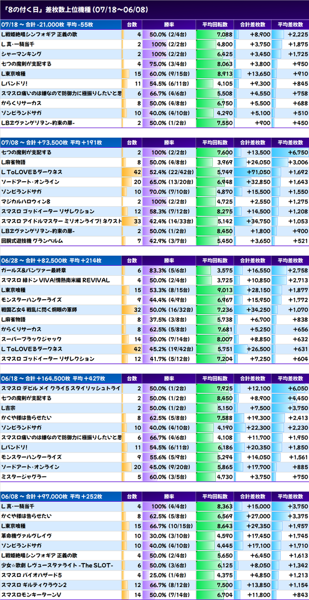Click the 平均差枚数 column header in the 06/18 table

point(290,378)
